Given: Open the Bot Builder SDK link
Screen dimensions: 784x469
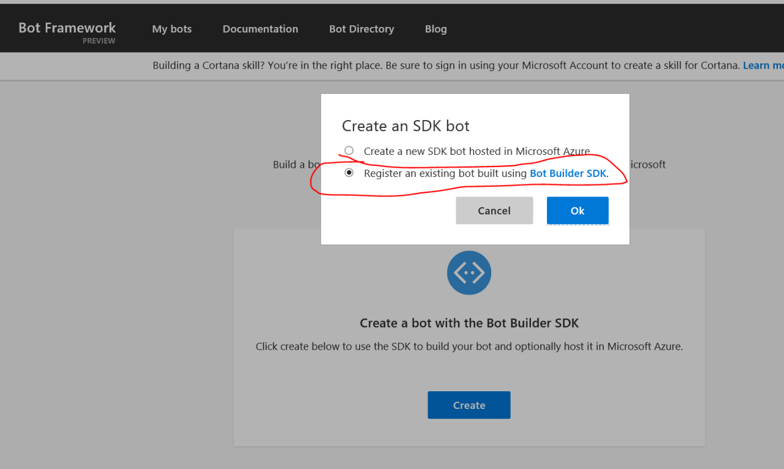Looking at the screenshot, I should [x=567, y=173].
